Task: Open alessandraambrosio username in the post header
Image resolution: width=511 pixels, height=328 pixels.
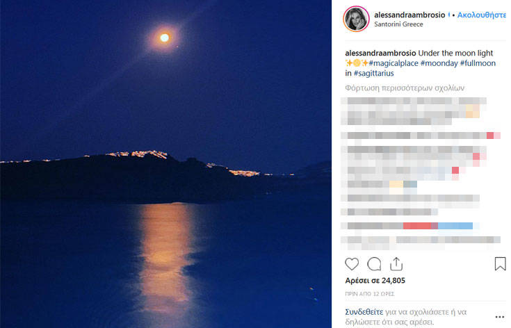Action: [409, 15]
